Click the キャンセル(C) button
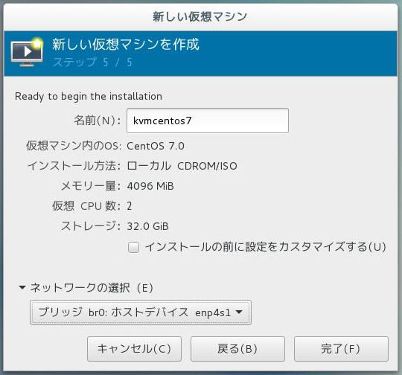 pos(134,349)
